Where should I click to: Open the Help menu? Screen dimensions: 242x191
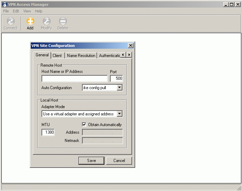tap(39, 11)
